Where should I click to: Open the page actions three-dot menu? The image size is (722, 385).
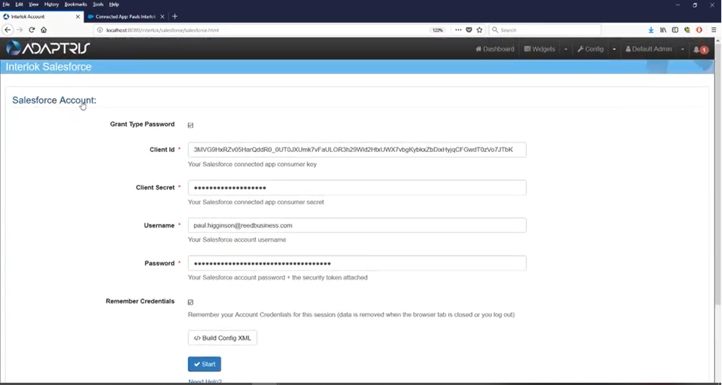[458, 30]
